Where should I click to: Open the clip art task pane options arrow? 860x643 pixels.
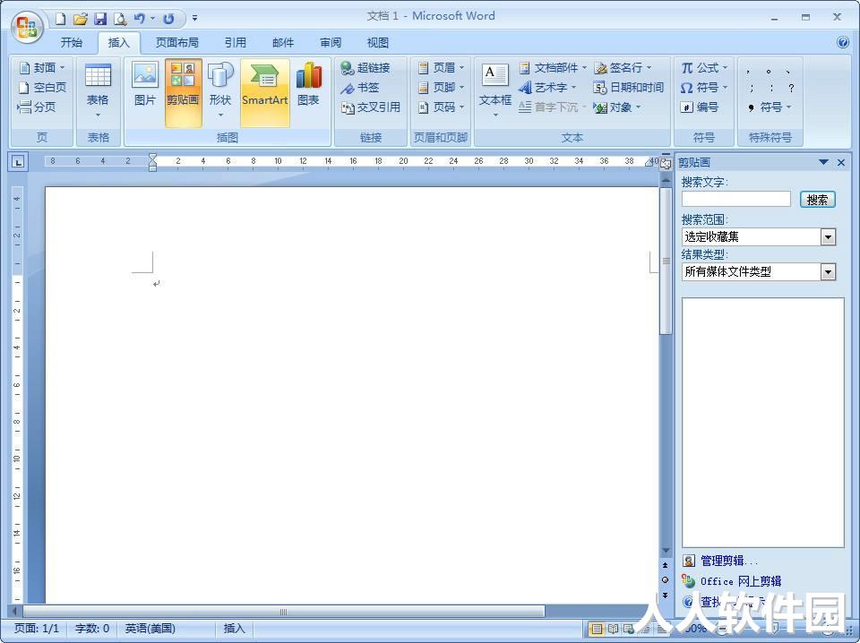coord(822,162)
